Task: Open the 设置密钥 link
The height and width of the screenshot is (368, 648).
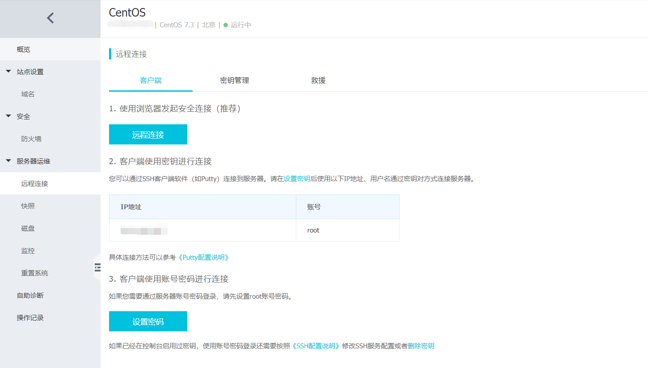Action: (x=297, y=178)
